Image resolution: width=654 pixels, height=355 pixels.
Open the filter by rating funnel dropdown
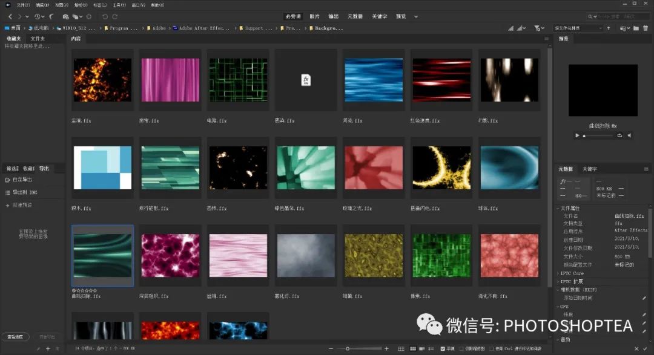[x=540, y=28]
